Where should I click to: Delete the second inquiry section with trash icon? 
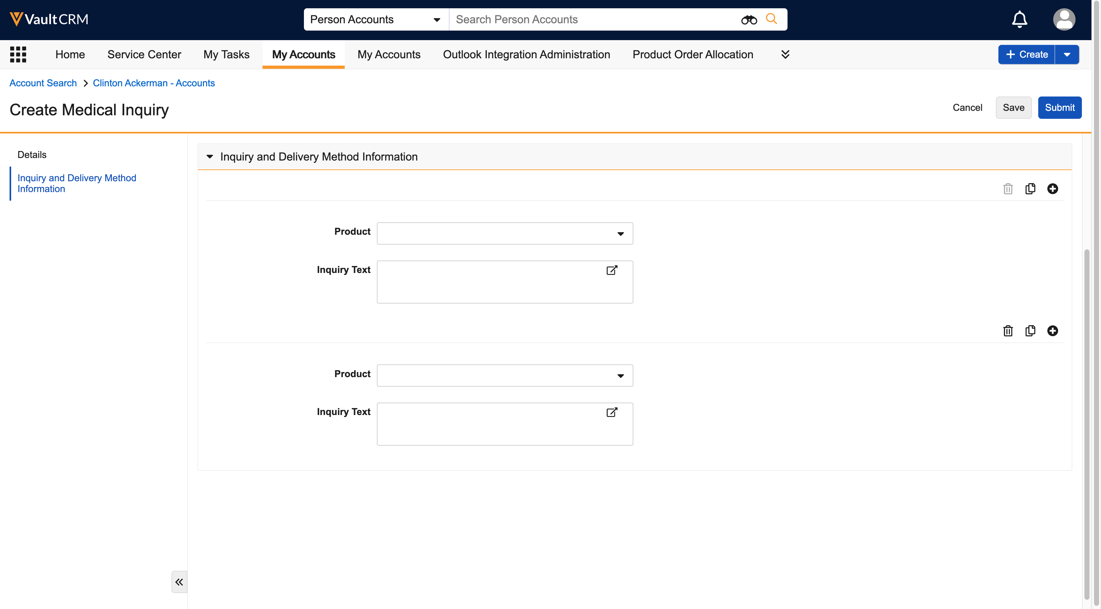pyautogui.click(x=1008, y=331)
